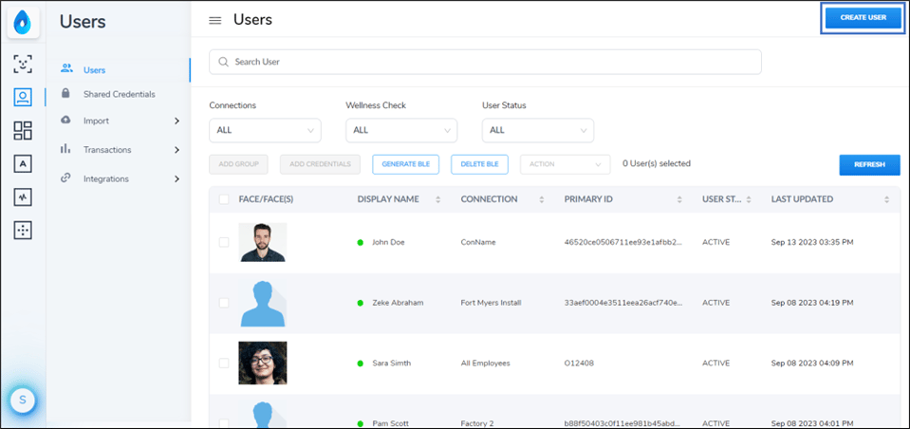Sort by Last Updated column arrows
Image resolution: width=910 pixels, height=429 pixels.
[x=887, y=199]
